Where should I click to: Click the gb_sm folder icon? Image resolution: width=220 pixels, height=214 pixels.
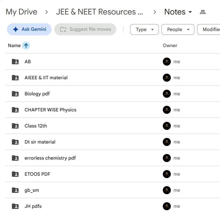(15, 190)
